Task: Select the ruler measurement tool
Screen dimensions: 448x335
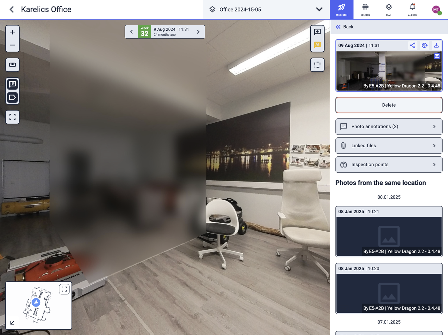Action: [12, 65]
